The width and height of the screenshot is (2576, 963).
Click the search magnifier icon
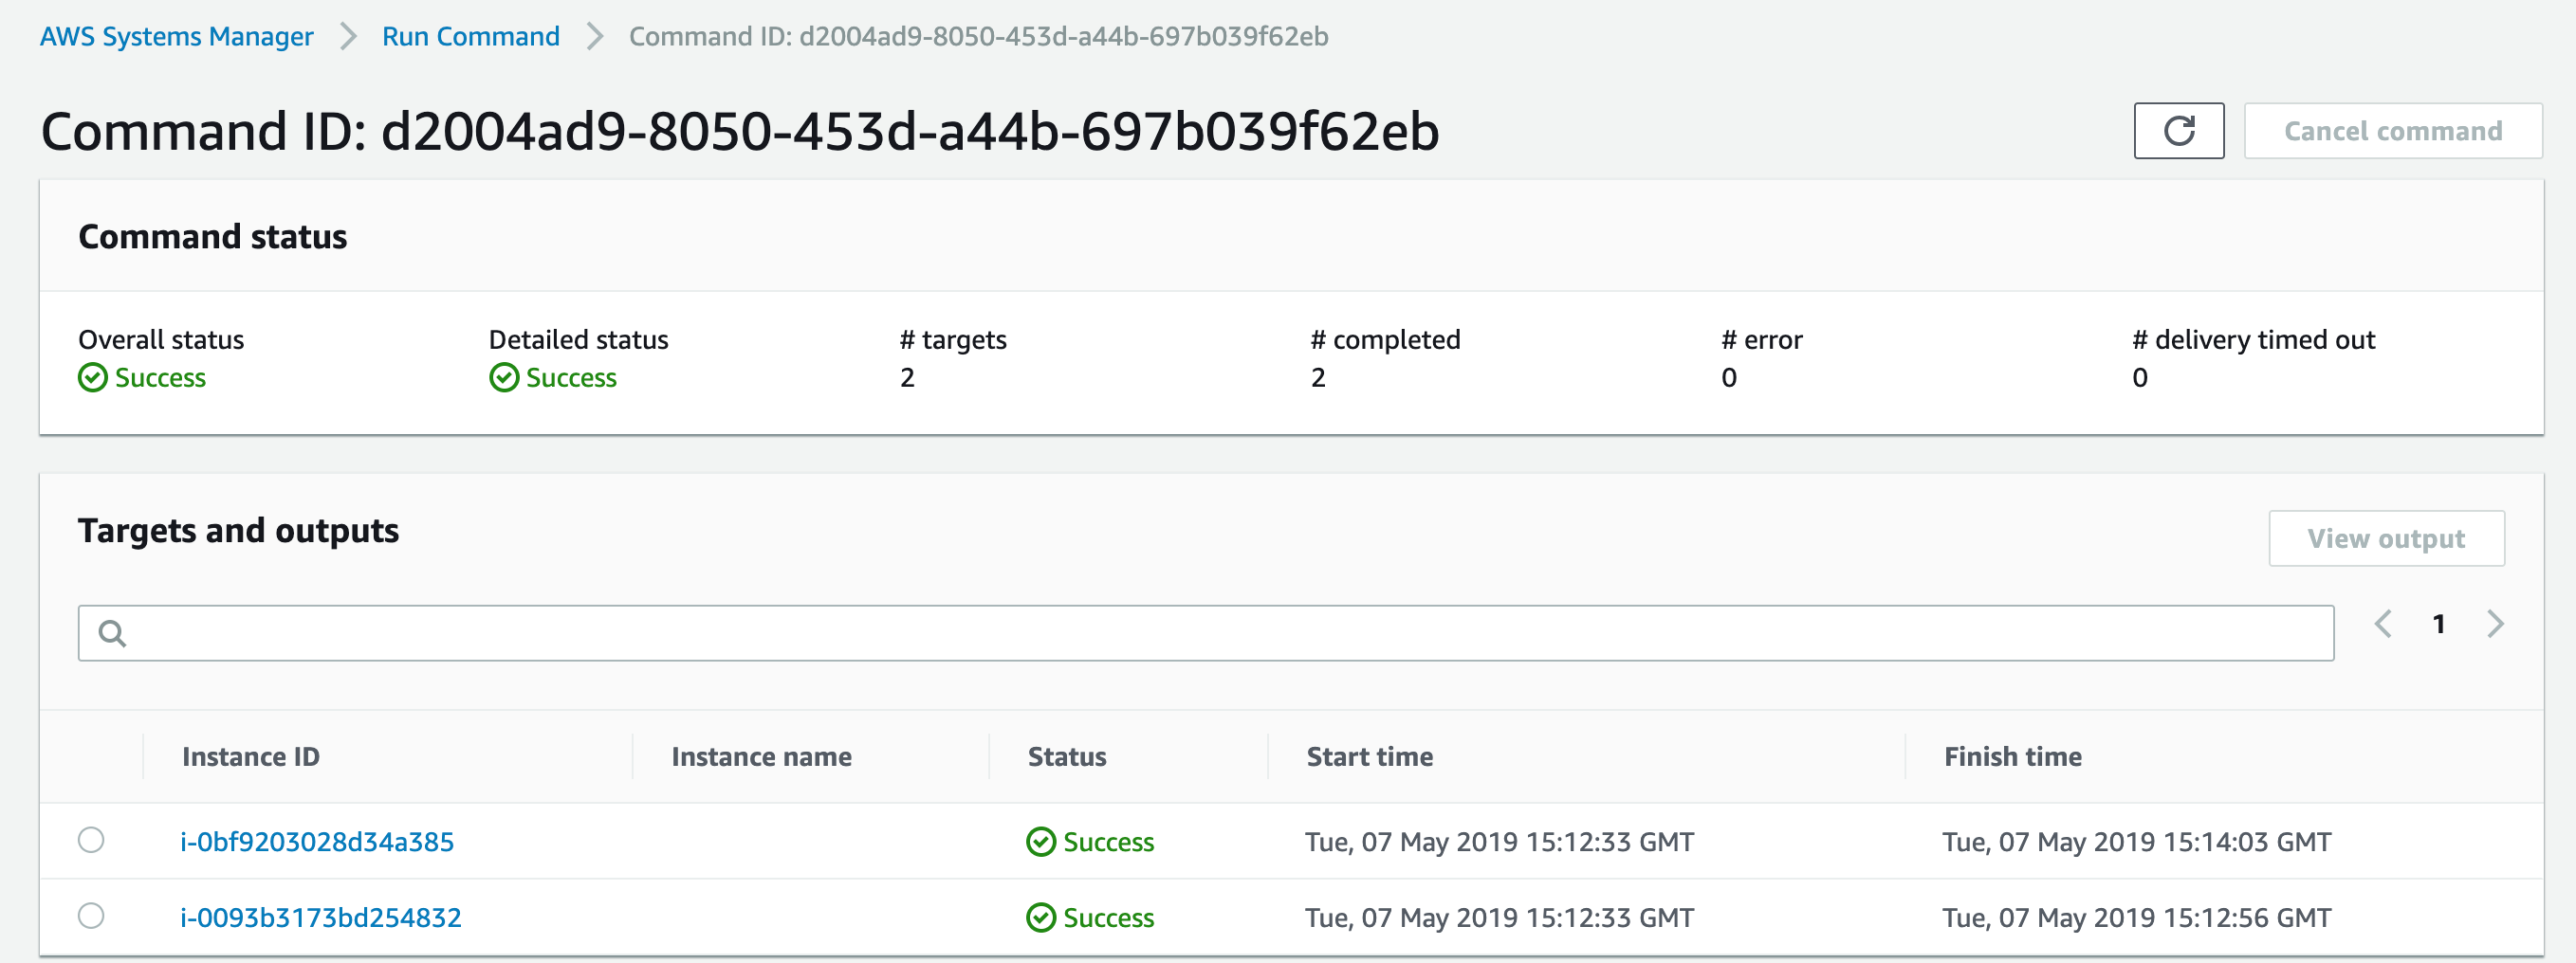tap(112, 633)
